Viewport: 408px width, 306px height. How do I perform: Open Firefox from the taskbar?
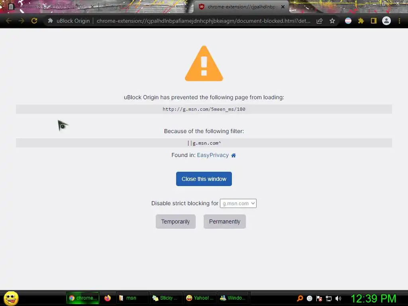click(x=108, y=298)
